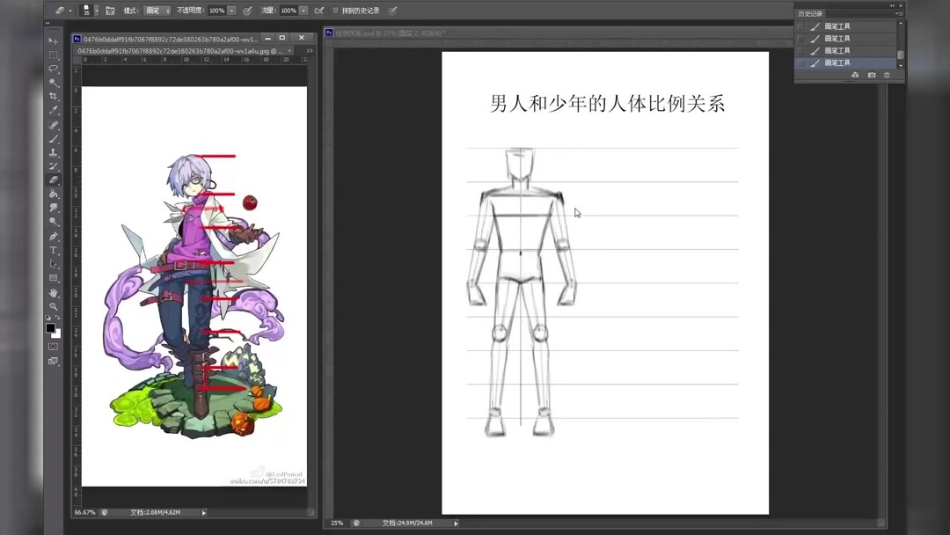The image size is (950, 535).
Task: Click the trash icon in History panel
Action: click(887, 75)
